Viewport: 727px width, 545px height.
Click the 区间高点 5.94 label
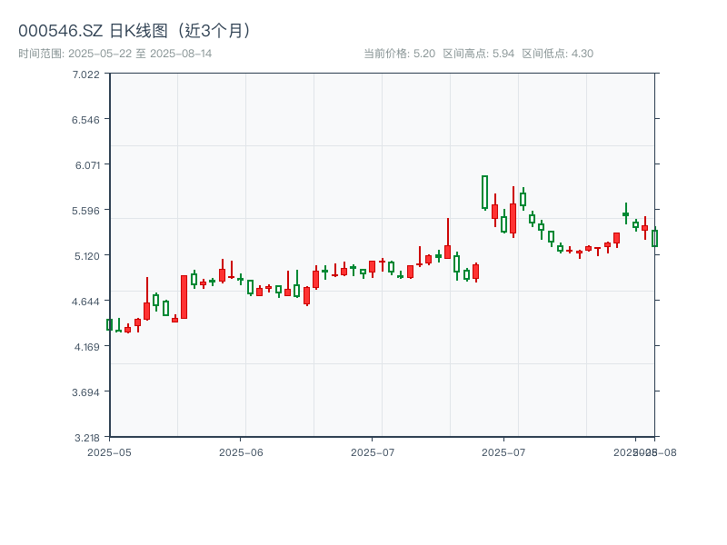(478, 54)
